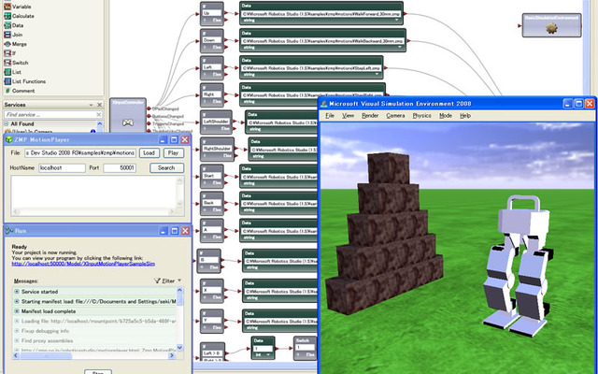Image resolution: width=598 pixels, height=374 pixels.
Task: Select the If activity icon in toolbox
Action: pos(7,53)
